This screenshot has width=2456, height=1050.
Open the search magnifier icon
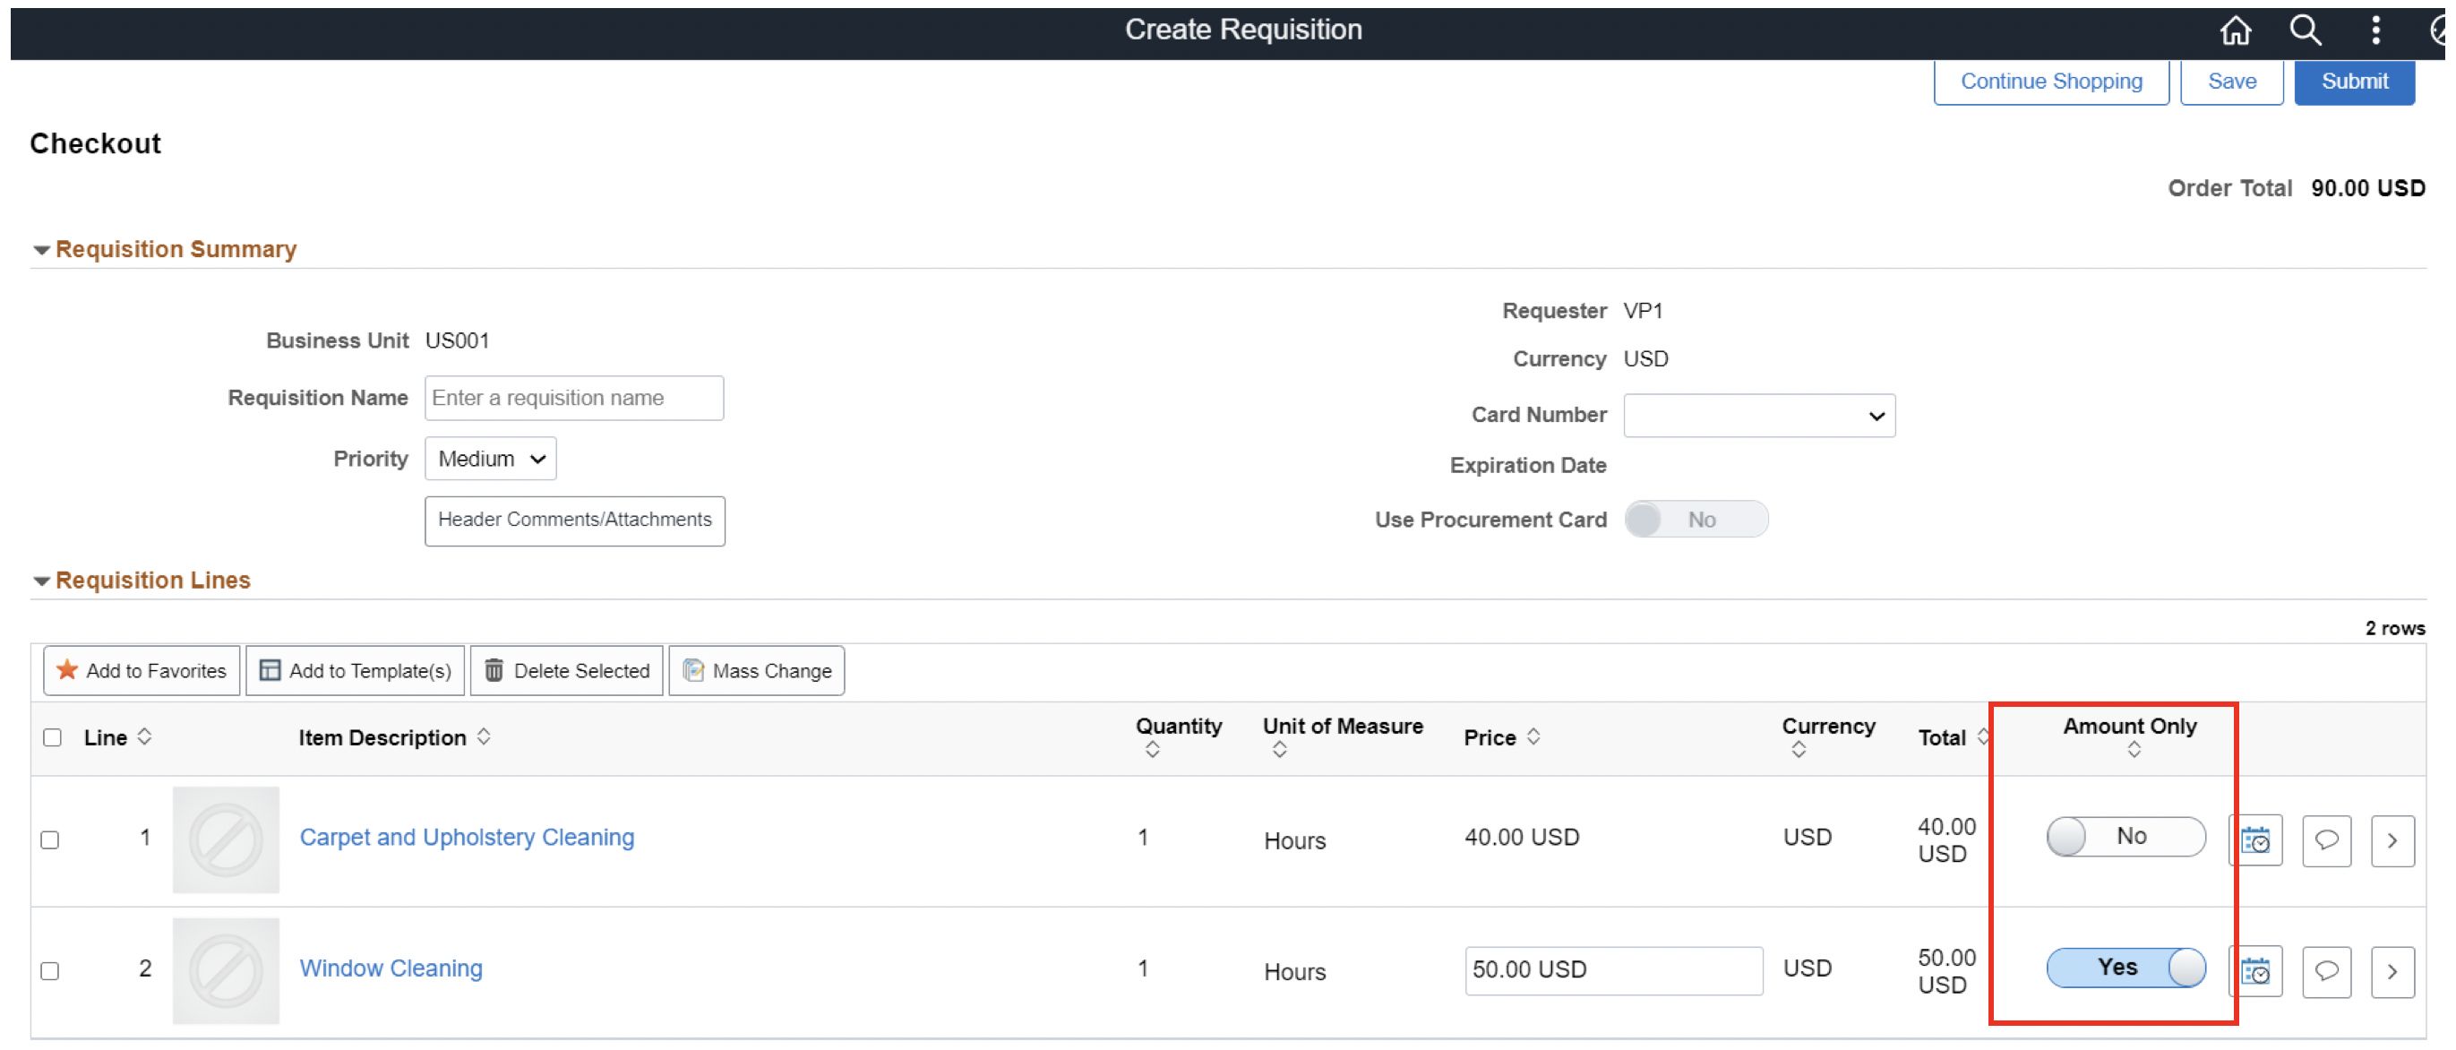click(2305, 30)
